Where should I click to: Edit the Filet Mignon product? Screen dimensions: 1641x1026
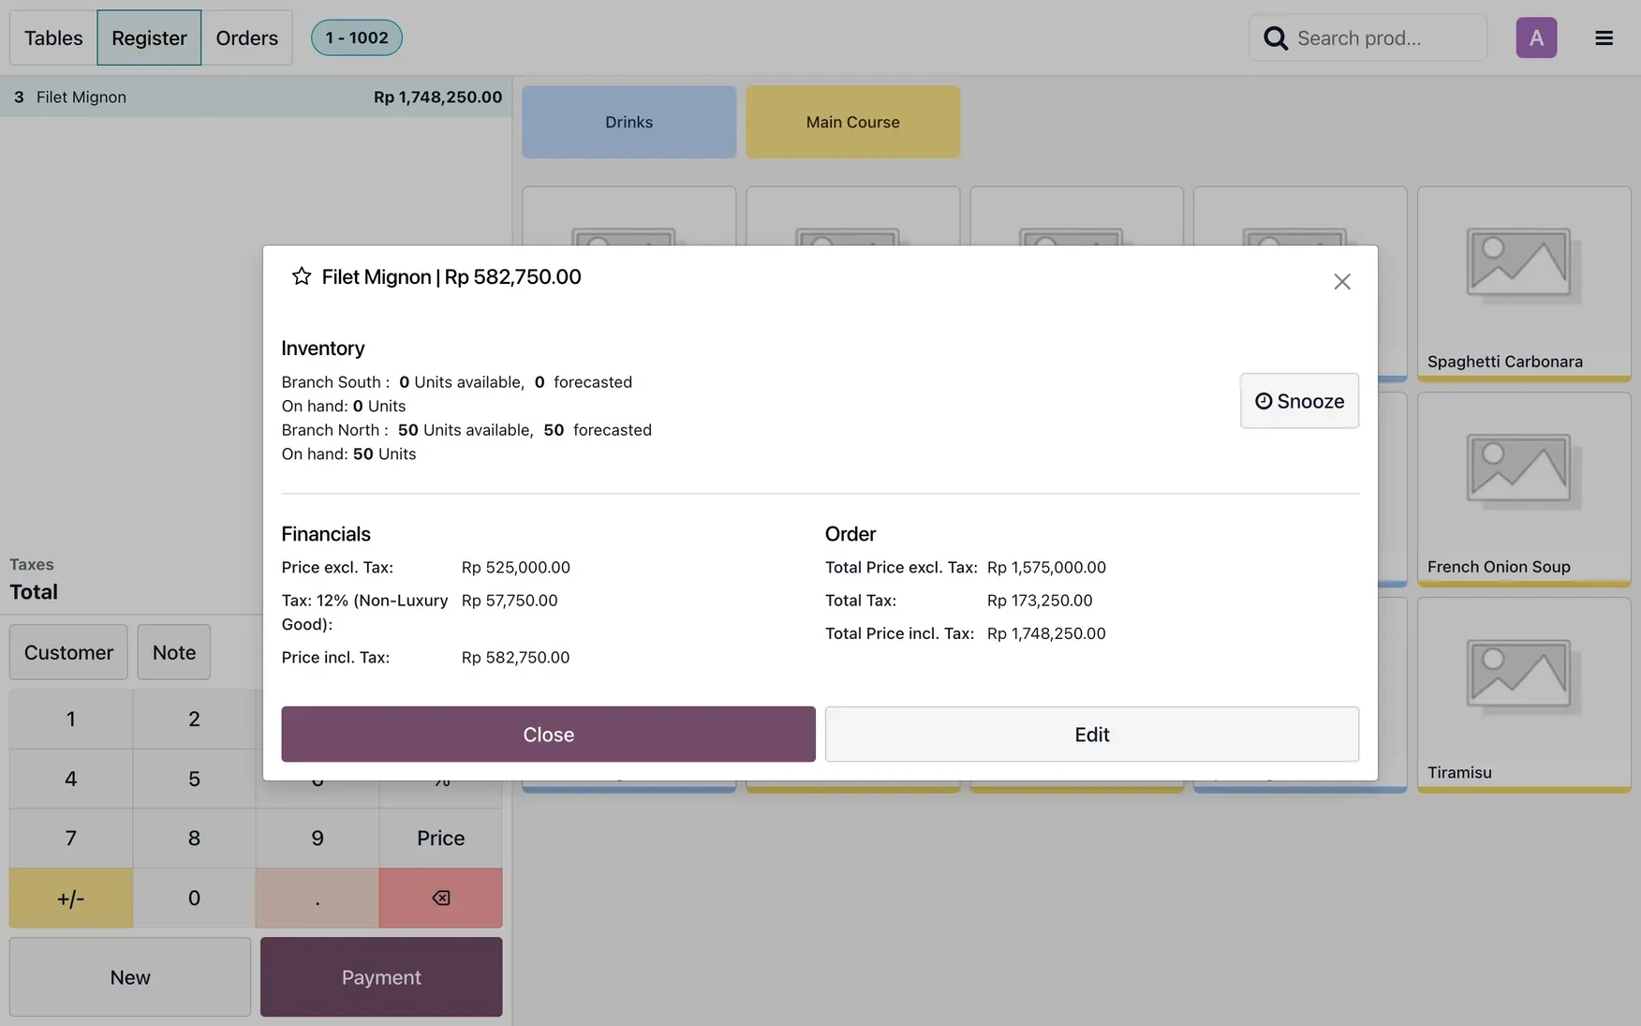click(1091, 734)
